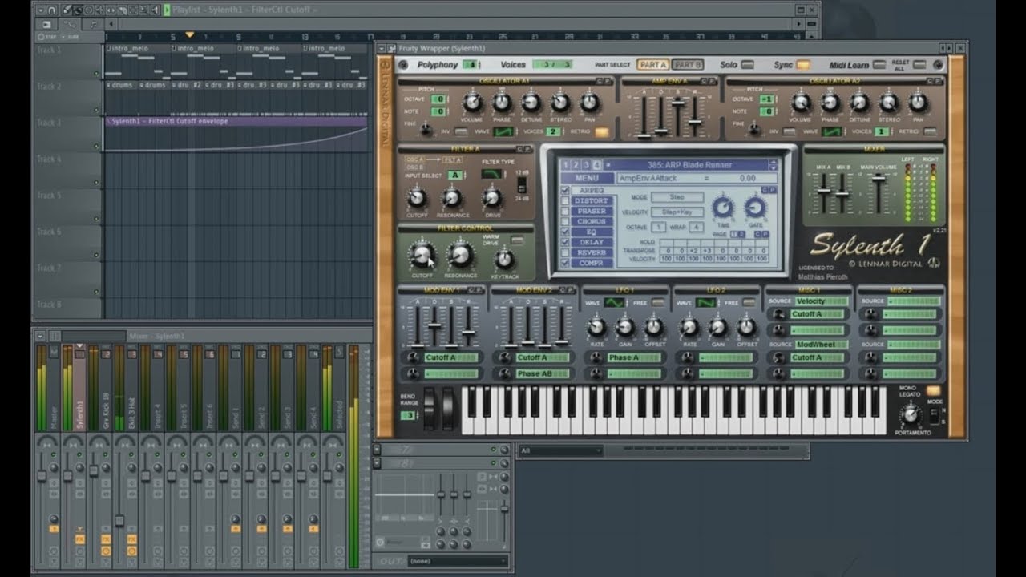Image resolution: width=1026 pixels, height=577 pixels.
Task: Click the playhead marker on Playlist timeline
Action: point(189,35)
